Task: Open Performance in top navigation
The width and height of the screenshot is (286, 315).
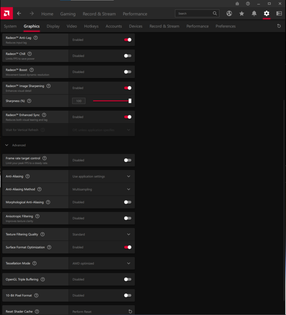Action: pos(135,14)
